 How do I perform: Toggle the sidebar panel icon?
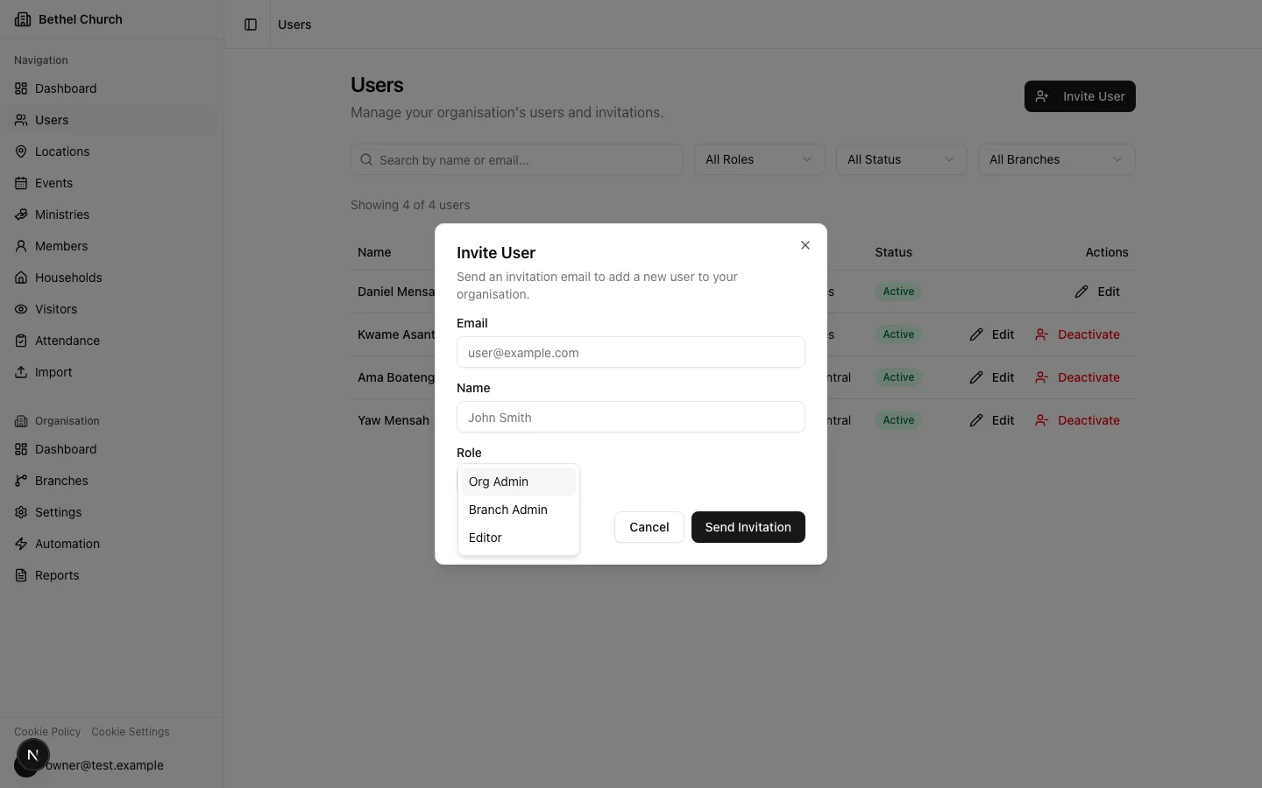[251, 25]
